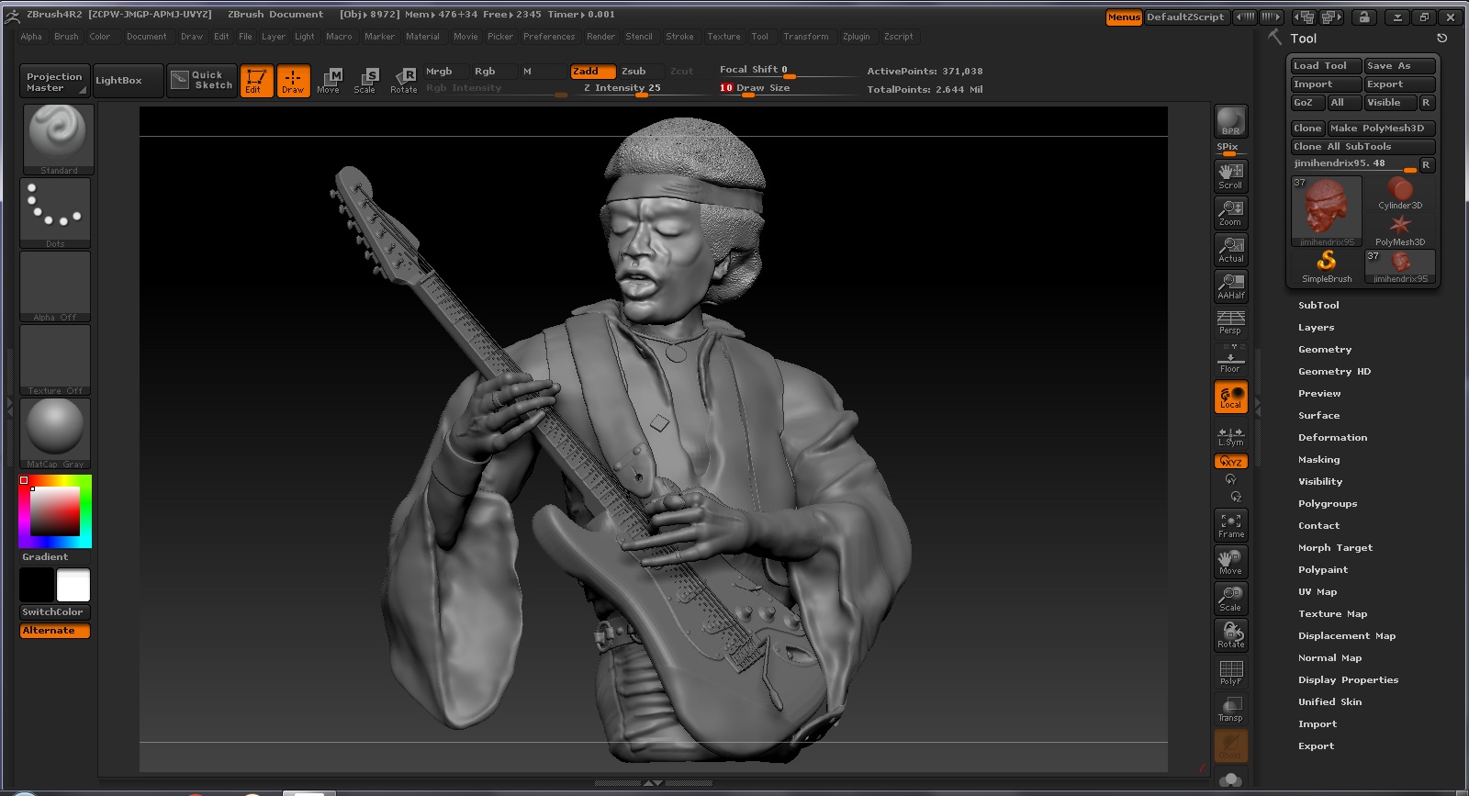
Task: Open the Brush menu
Action: click(66, 37)
